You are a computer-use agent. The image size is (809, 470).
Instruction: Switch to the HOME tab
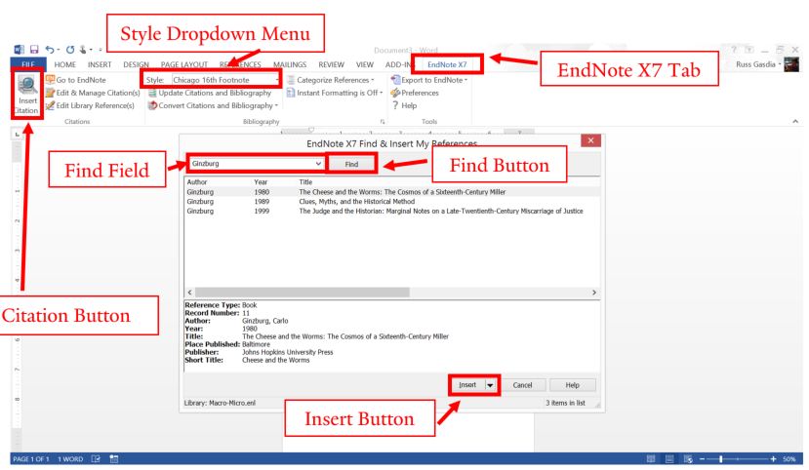pos(65,64)
